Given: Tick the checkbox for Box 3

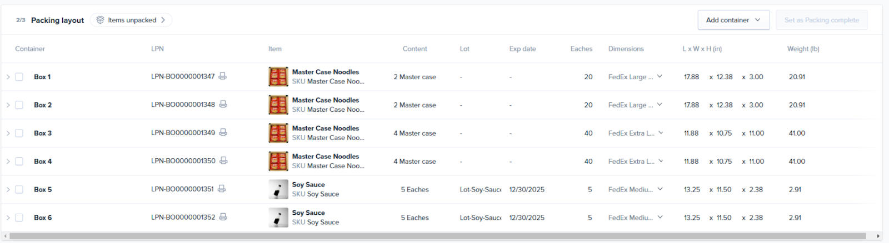Looking at the screenshot, I should point(19,133).
